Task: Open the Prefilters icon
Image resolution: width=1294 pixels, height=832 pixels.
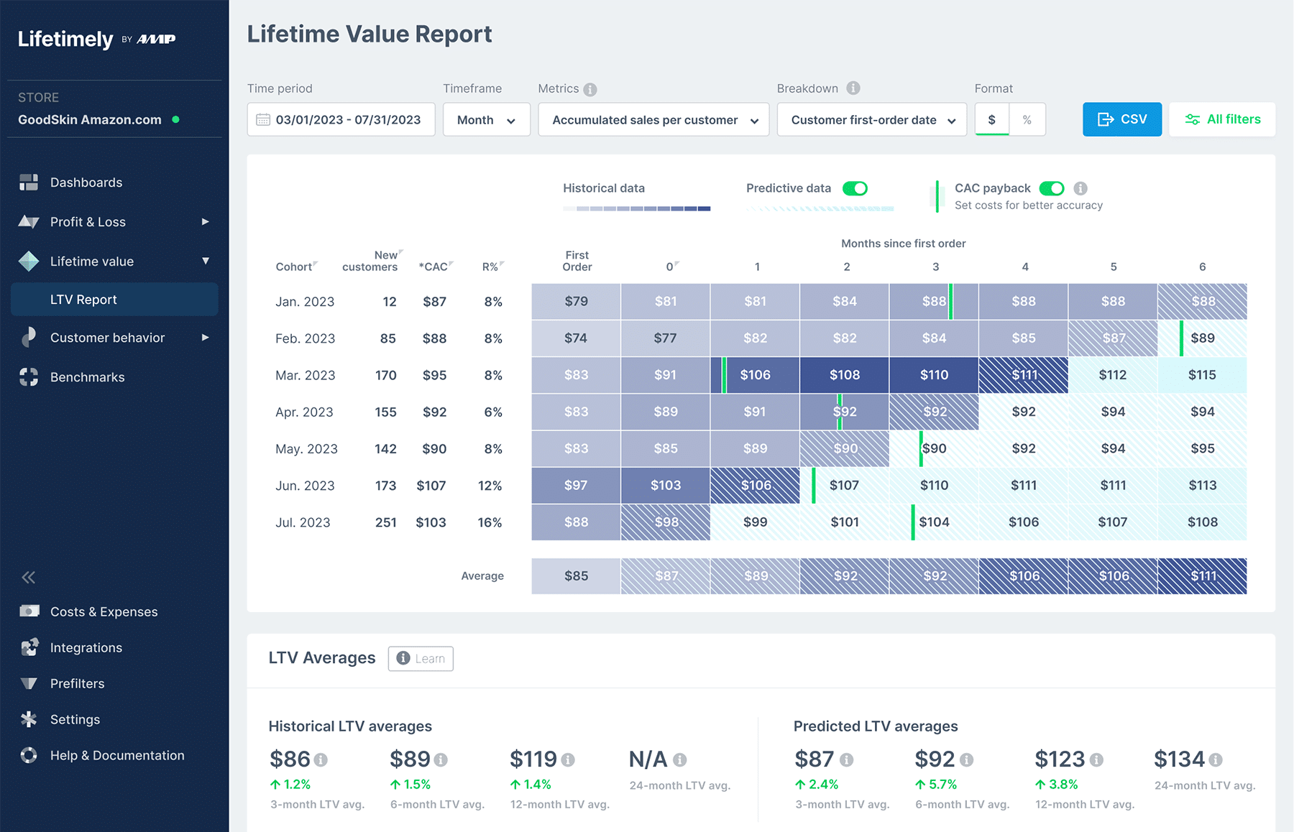Action: [29, 683]
